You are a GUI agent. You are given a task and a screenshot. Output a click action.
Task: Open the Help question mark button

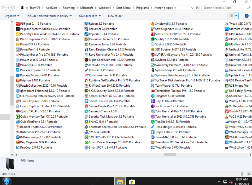click(x=247, y=16)
